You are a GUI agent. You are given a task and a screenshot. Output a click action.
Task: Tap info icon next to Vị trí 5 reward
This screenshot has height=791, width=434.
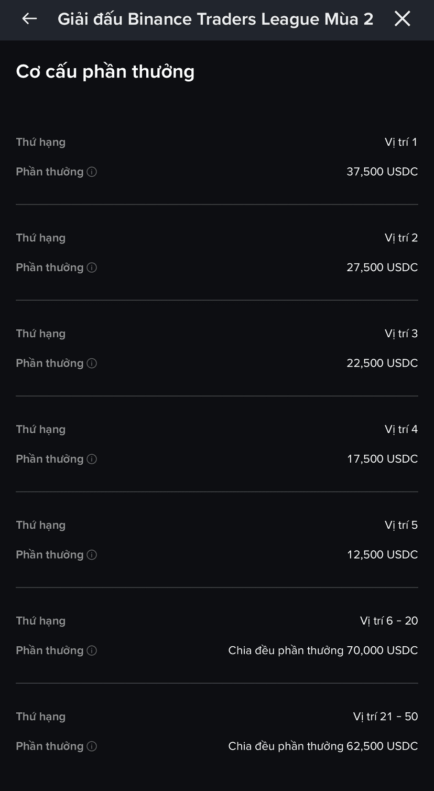pyautogui.click(x=92, y=555)
